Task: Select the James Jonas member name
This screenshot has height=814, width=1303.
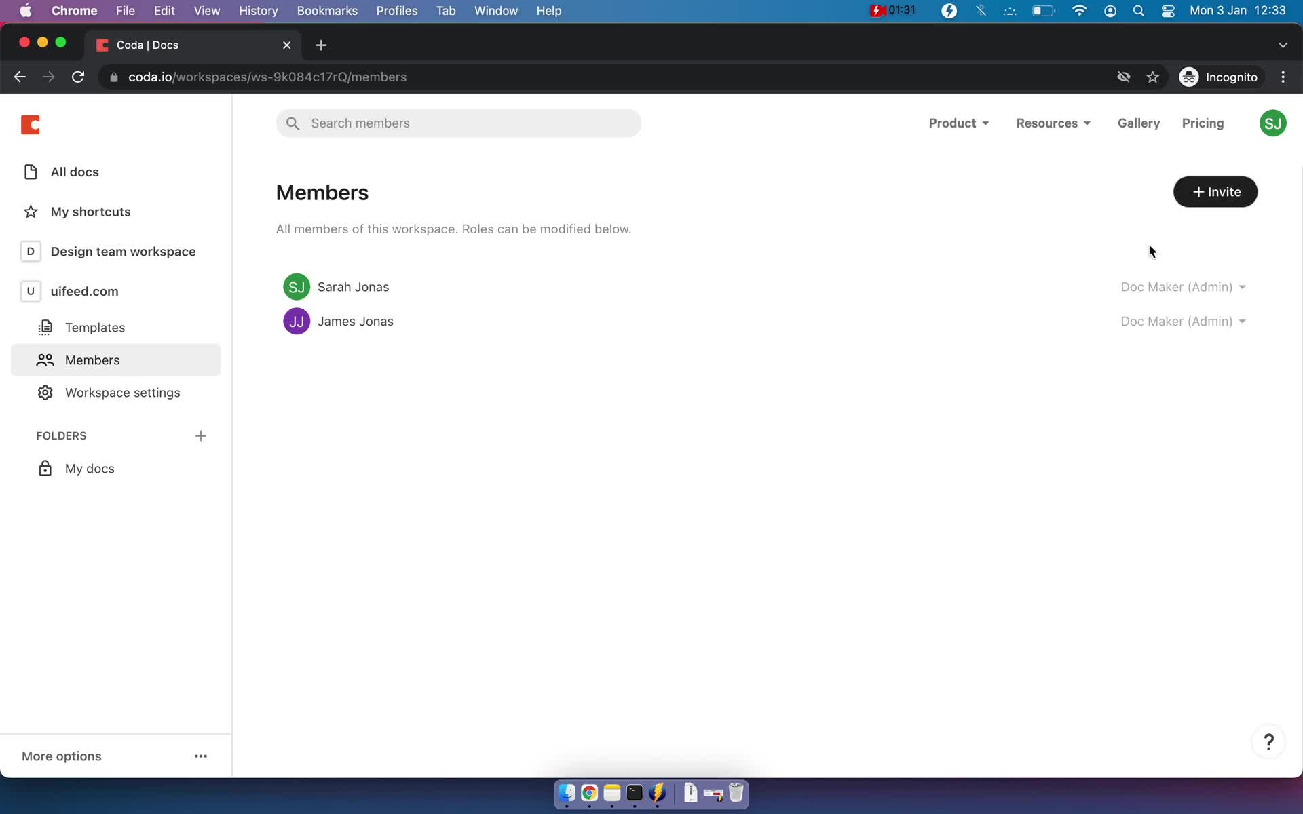Action: pyautogui.click(x=355, y=322)
